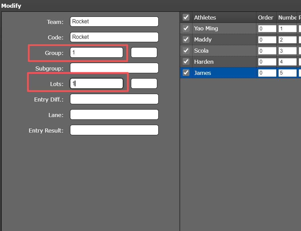Edit the Order value for Yao Ming
This screenshot has height=231, width=301.
pyautogui.click(x=267, y=29)
